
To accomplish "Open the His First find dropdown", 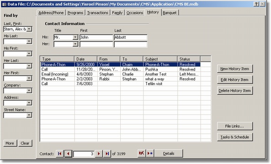I will (29, 54).
